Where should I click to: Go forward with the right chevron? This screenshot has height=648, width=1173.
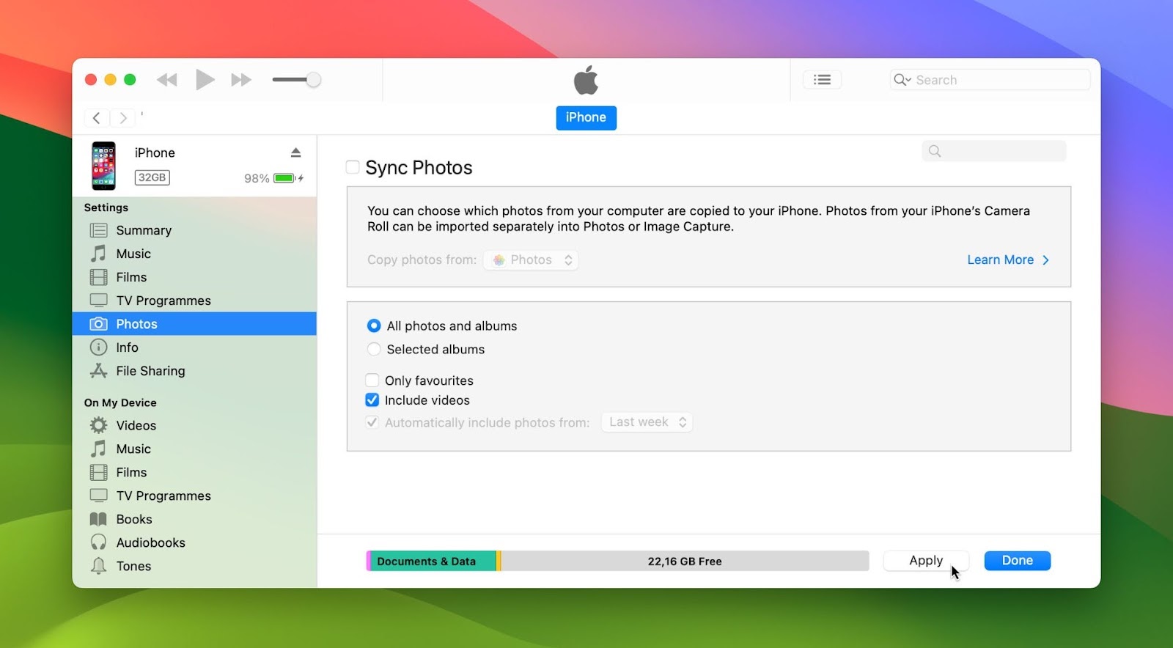(x=123, y=118)
